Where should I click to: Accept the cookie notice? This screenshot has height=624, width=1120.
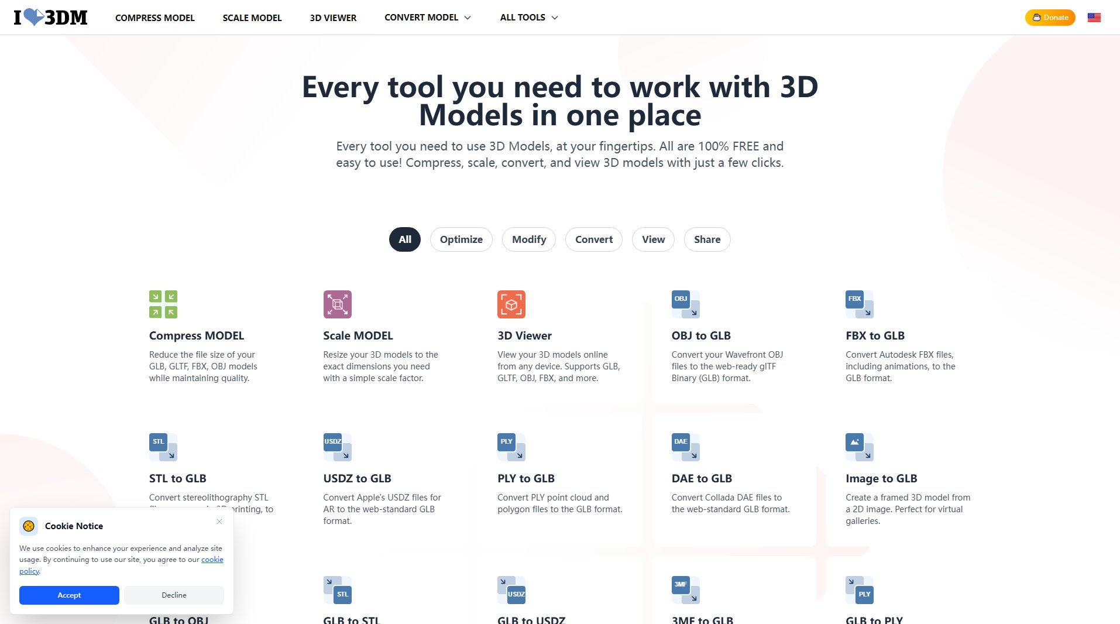[x=69, y=595]
